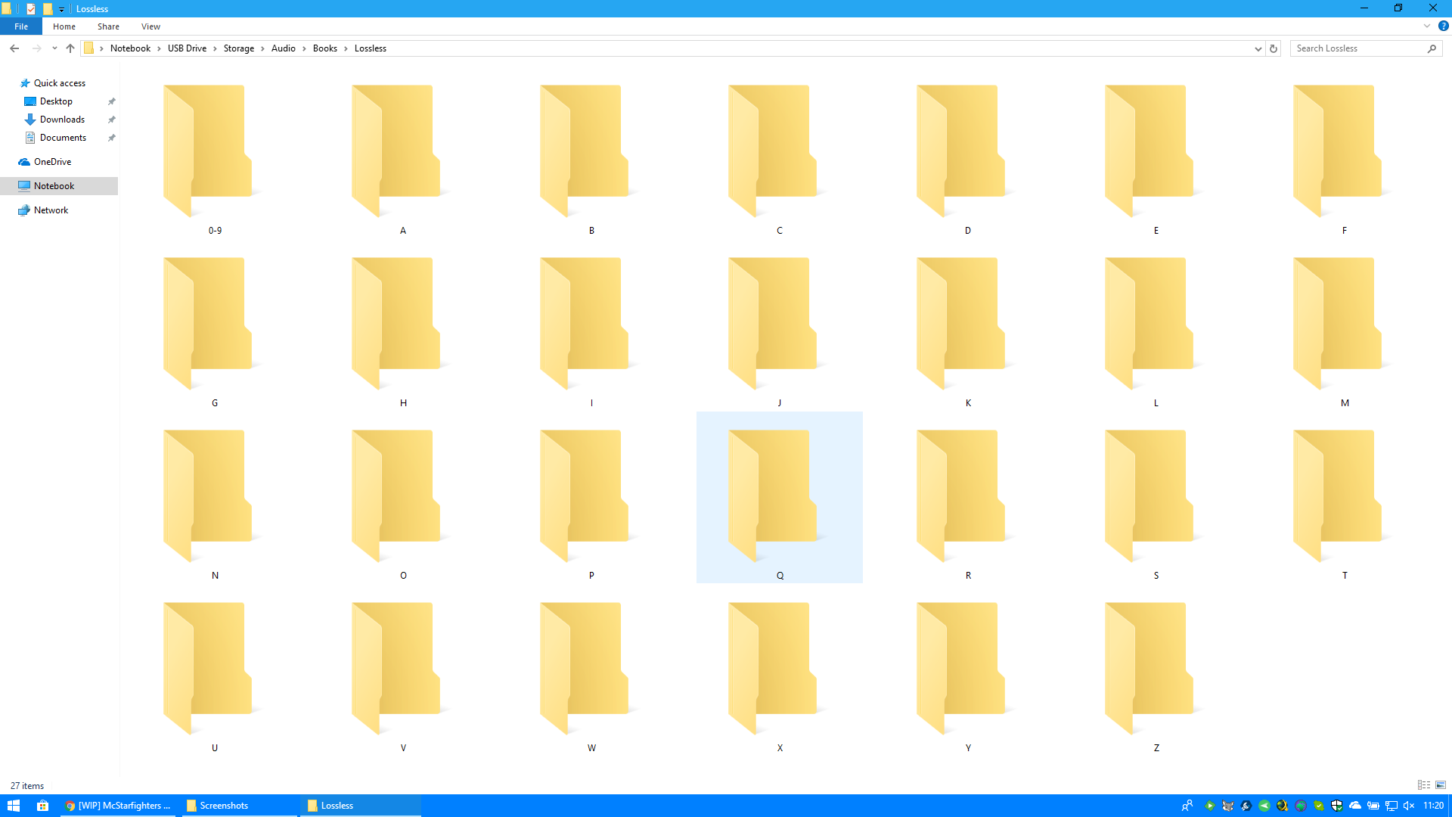
Task: Open Downloads in navigation pane
Action: click(x=62, y=120)
